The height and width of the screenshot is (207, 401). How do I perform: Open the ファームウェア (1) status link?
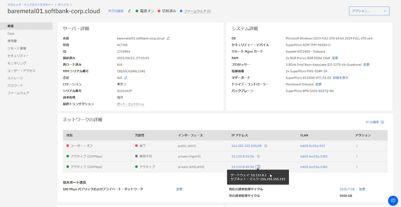[197, 11]
